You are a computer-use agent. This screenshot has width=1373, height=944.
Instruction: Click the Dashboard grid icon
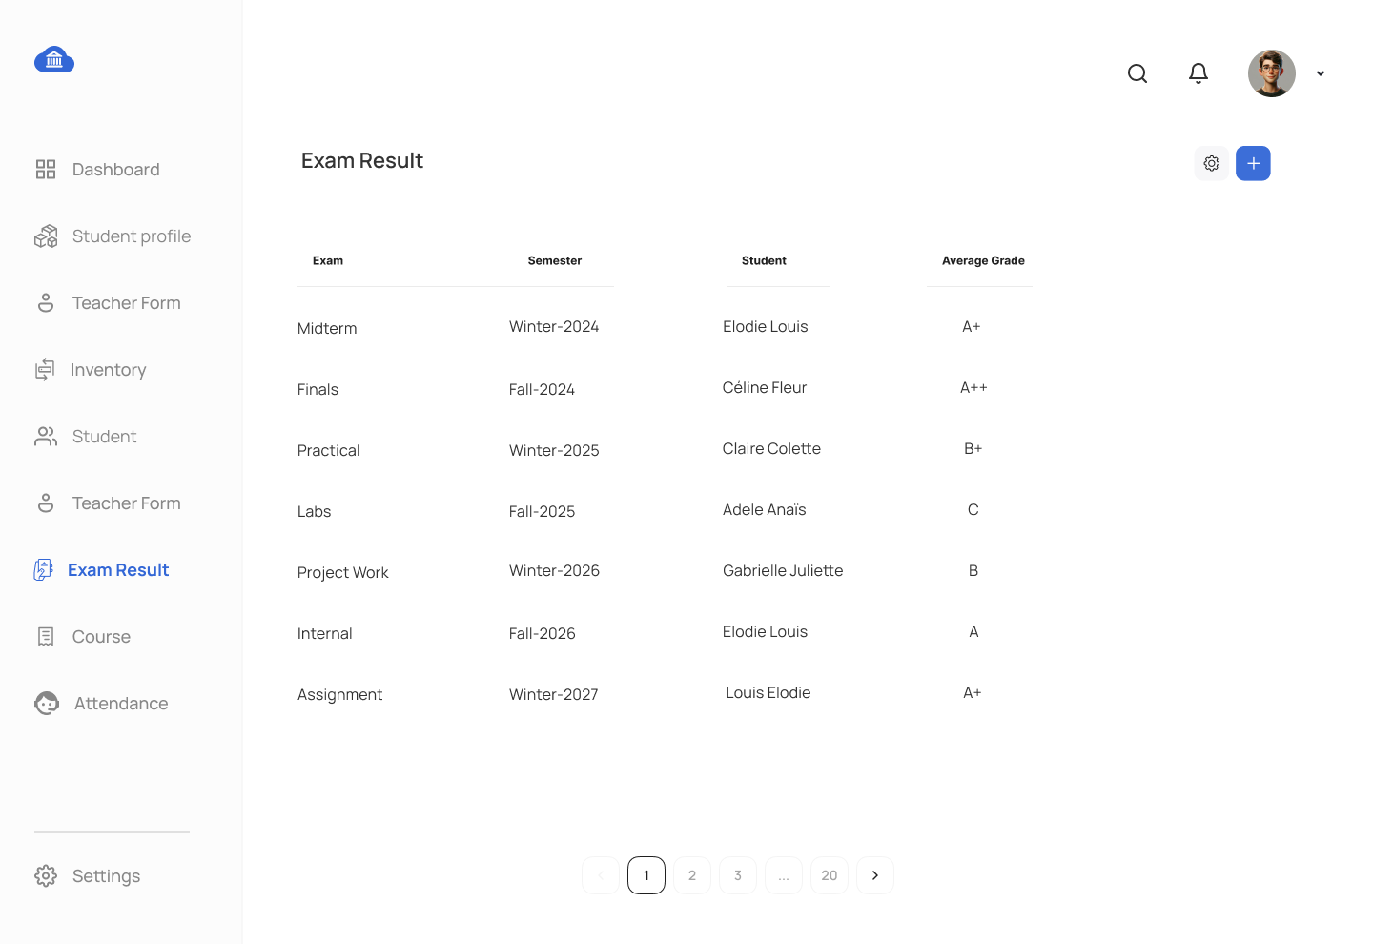[46, 170]
